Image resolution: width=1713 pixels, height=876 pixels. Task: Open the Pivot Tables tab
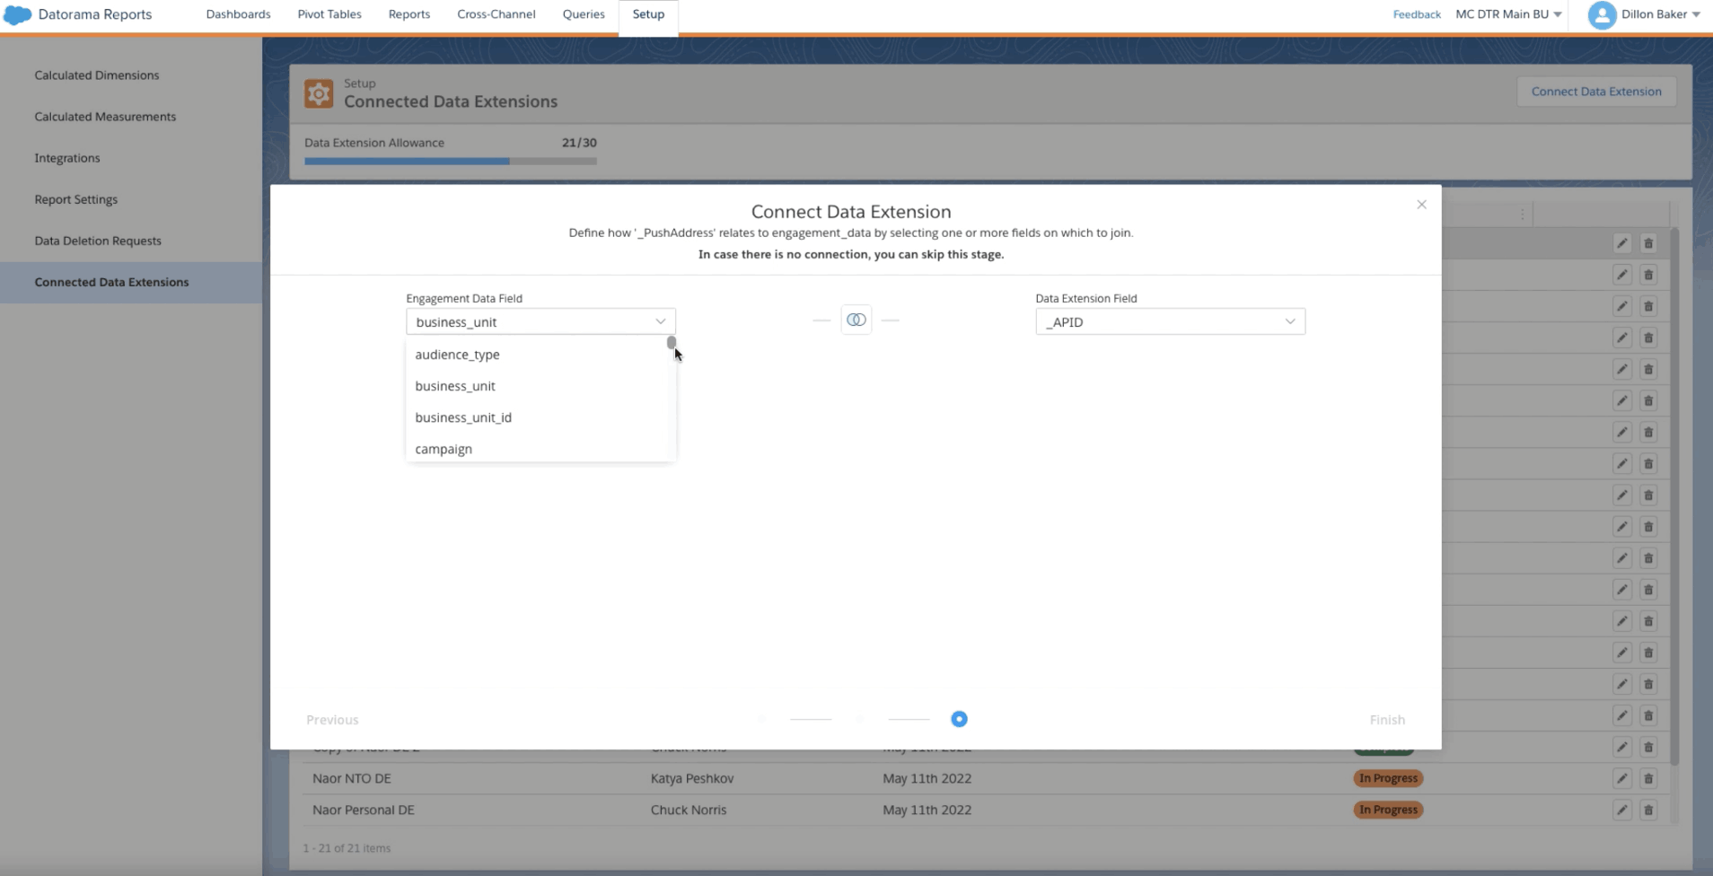[x=329, y=14]
